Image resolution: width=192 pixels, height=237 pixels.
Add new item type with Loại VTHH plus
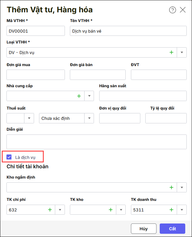[171, 53]
